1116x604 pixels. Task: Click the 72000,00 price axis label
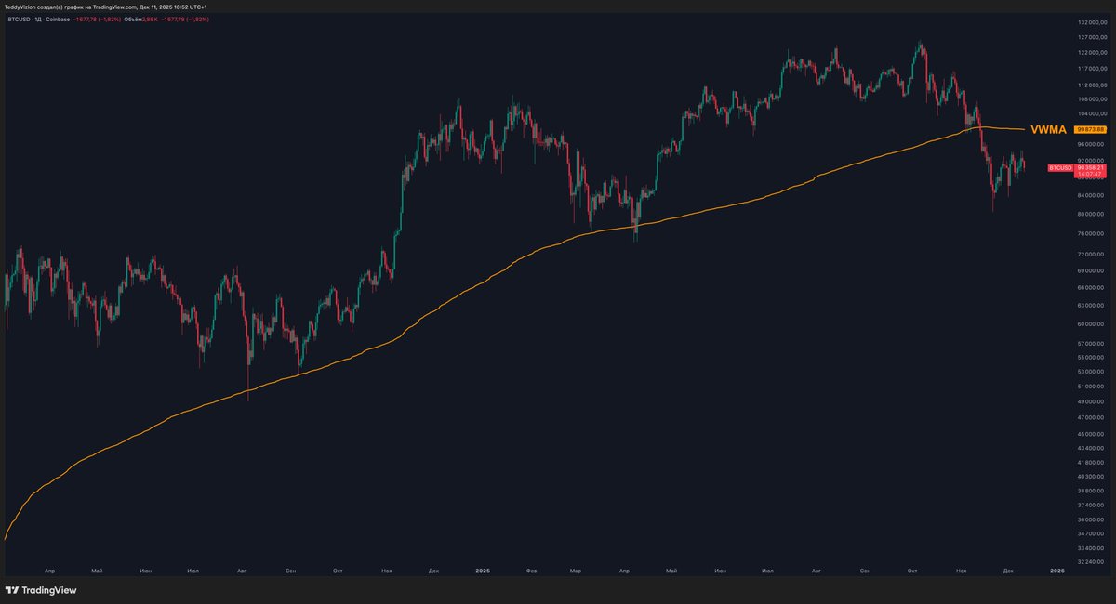[1092, 254]
